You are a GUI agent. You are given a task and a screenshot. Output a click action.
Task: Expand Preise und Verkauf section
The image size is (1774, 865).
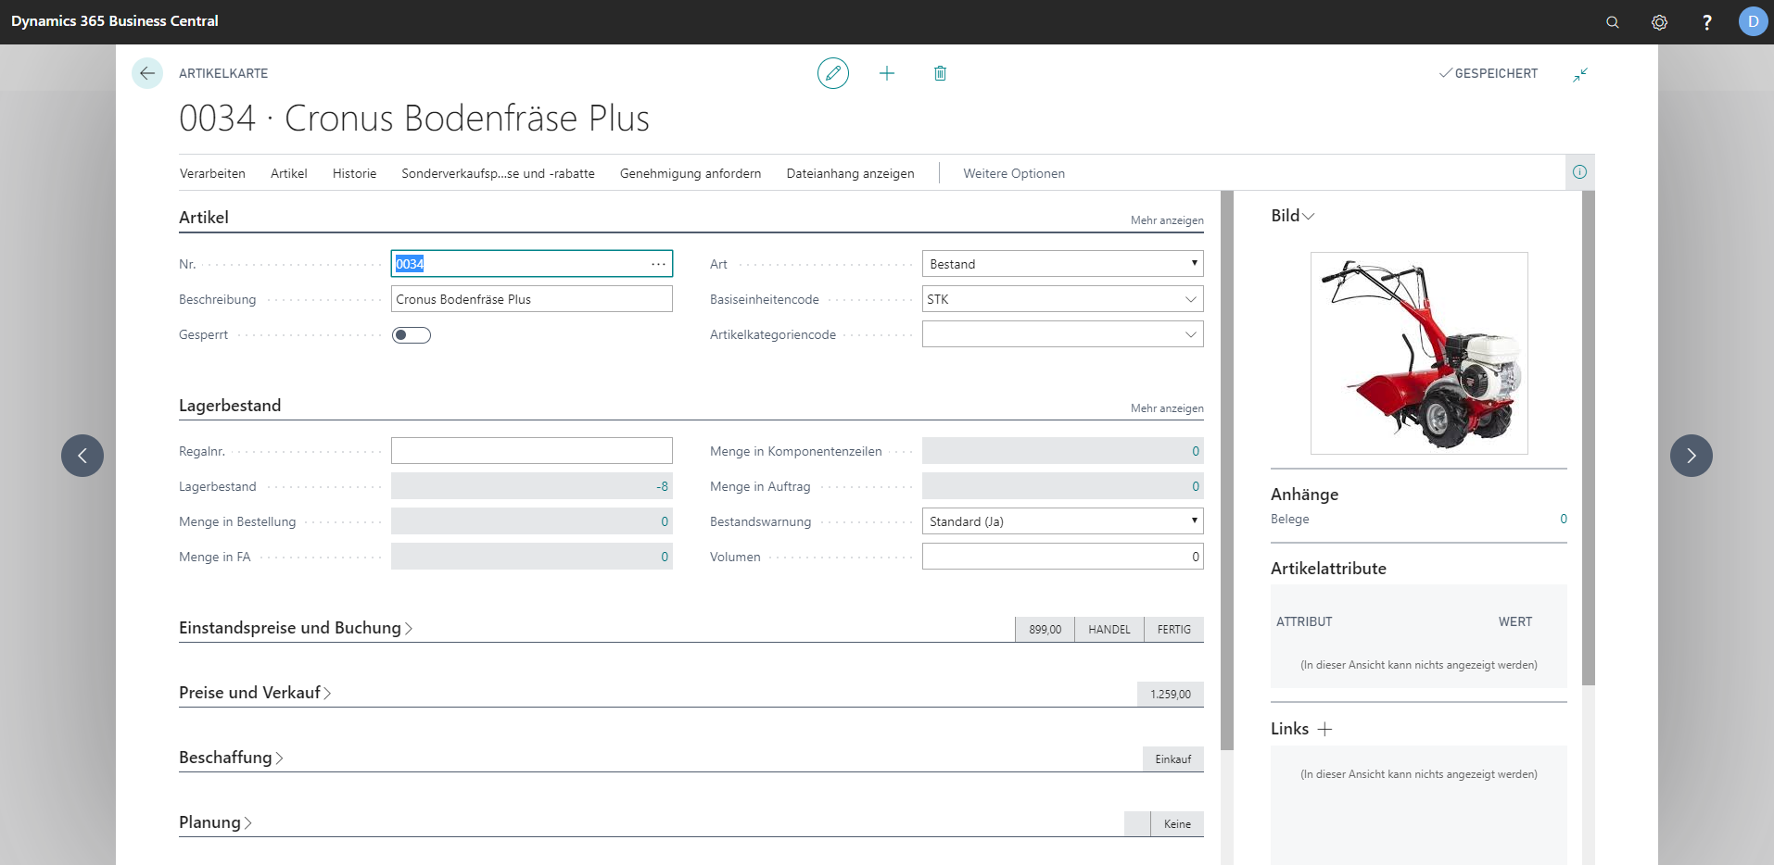pos(255,693)
